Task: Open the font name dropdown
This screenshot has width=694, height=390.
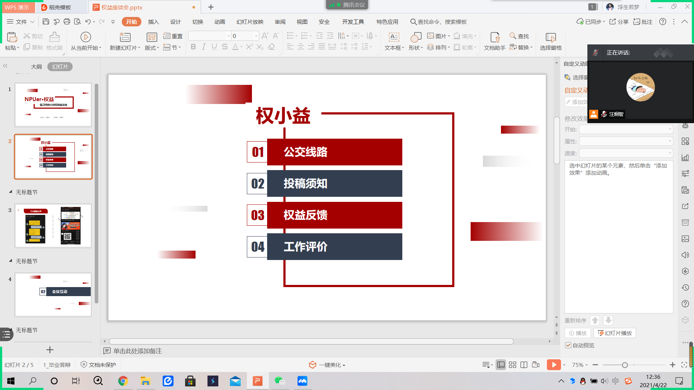Action: pos(228,36)
